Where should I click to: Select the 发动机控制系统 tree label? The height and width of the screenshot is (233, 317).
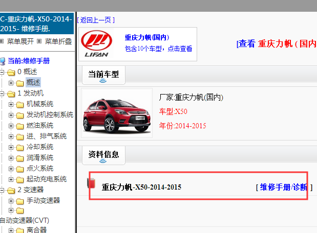point(50,115)
